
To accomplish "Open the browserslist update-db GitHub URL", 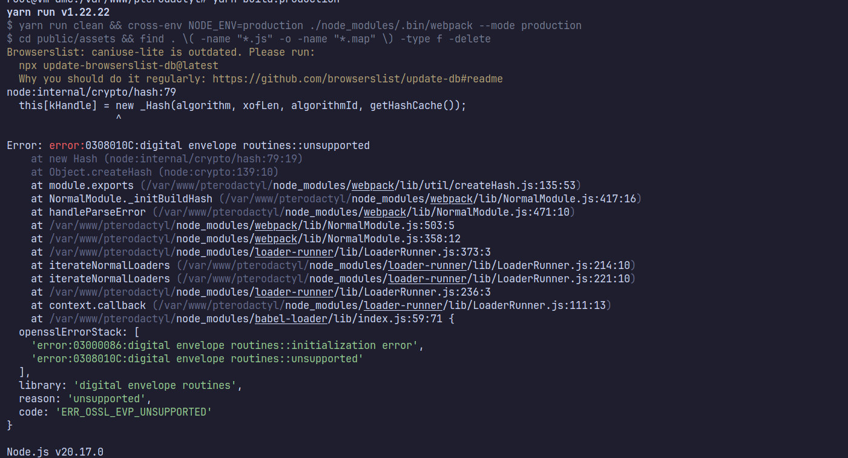I will [x=358, y=79].
